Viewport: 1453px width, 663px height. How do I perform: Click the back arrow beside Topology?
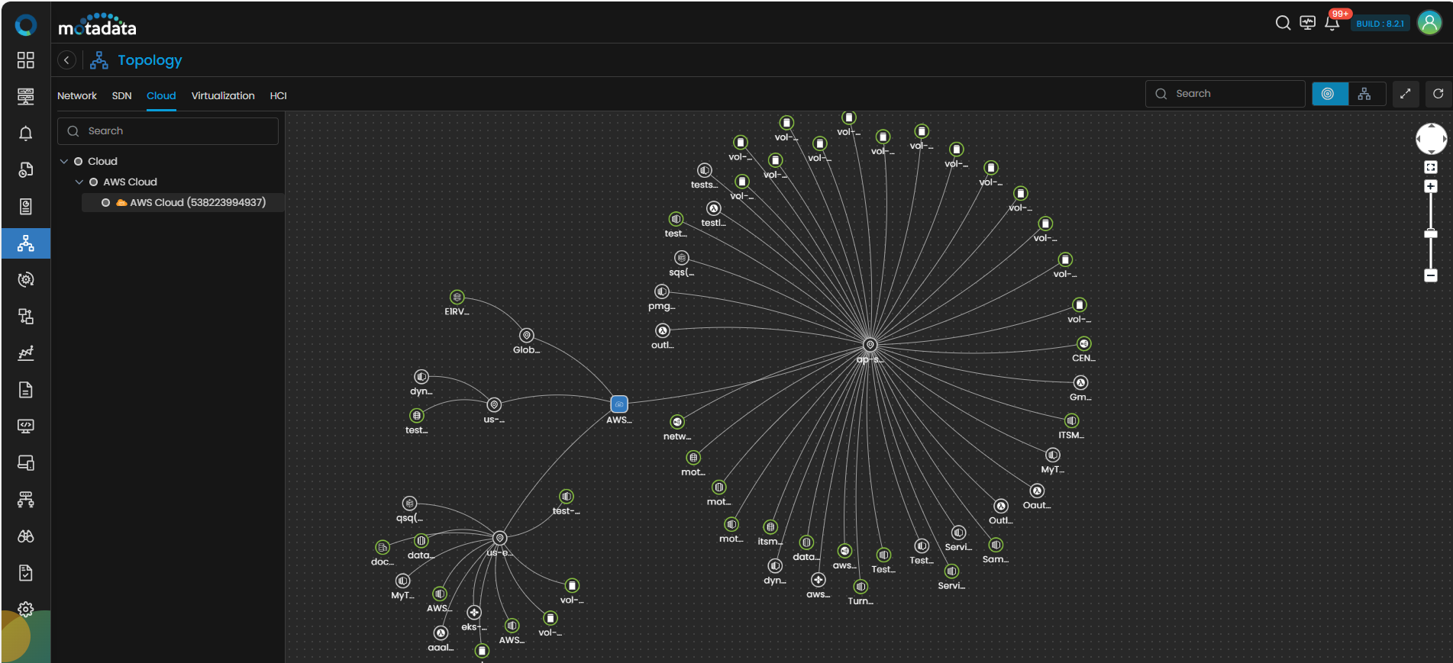click(x=67, y=60)
